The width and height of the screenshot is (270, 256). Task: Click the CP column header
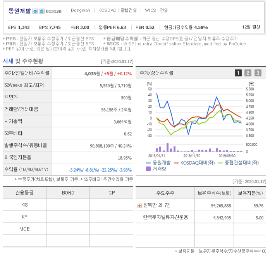(x=112, y=193)
